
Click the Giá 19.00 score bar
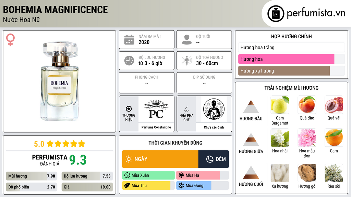(87, 187)
